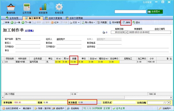Click the 作废 toolbar button
Screen dimensions: 174x111
(x=64, y=23)
